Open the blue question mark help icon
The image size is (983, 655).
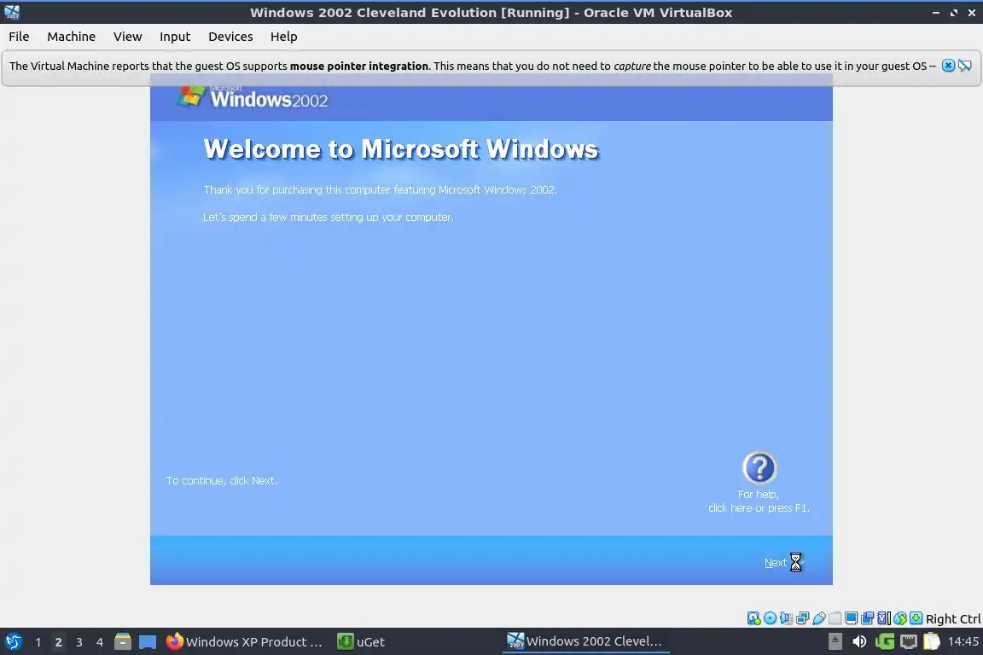(759, 467)
